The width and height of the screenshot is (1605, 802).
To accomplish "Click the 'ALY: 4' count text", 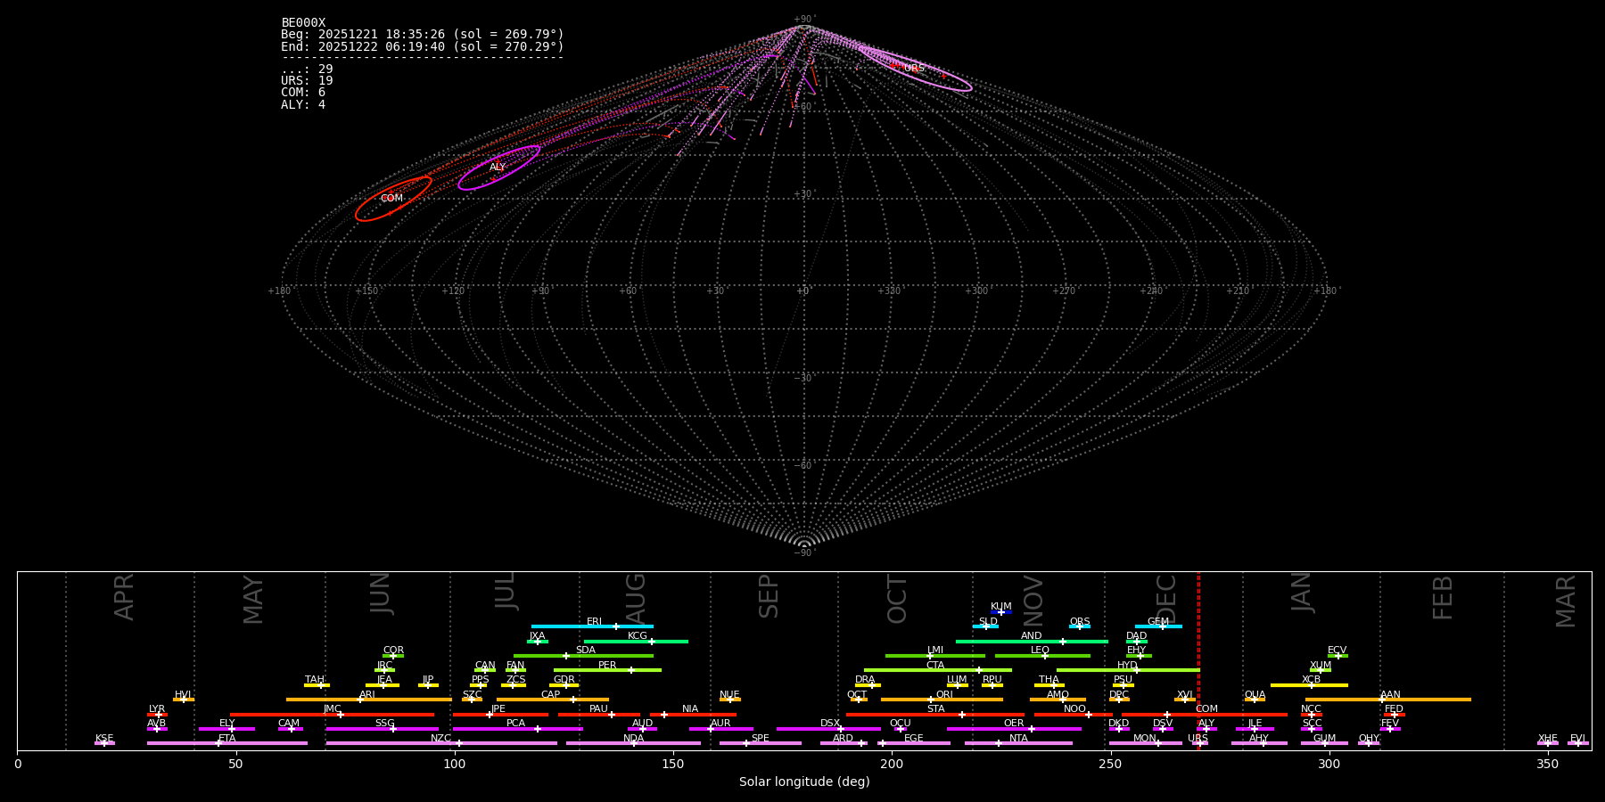I will [x=303, y=105].
